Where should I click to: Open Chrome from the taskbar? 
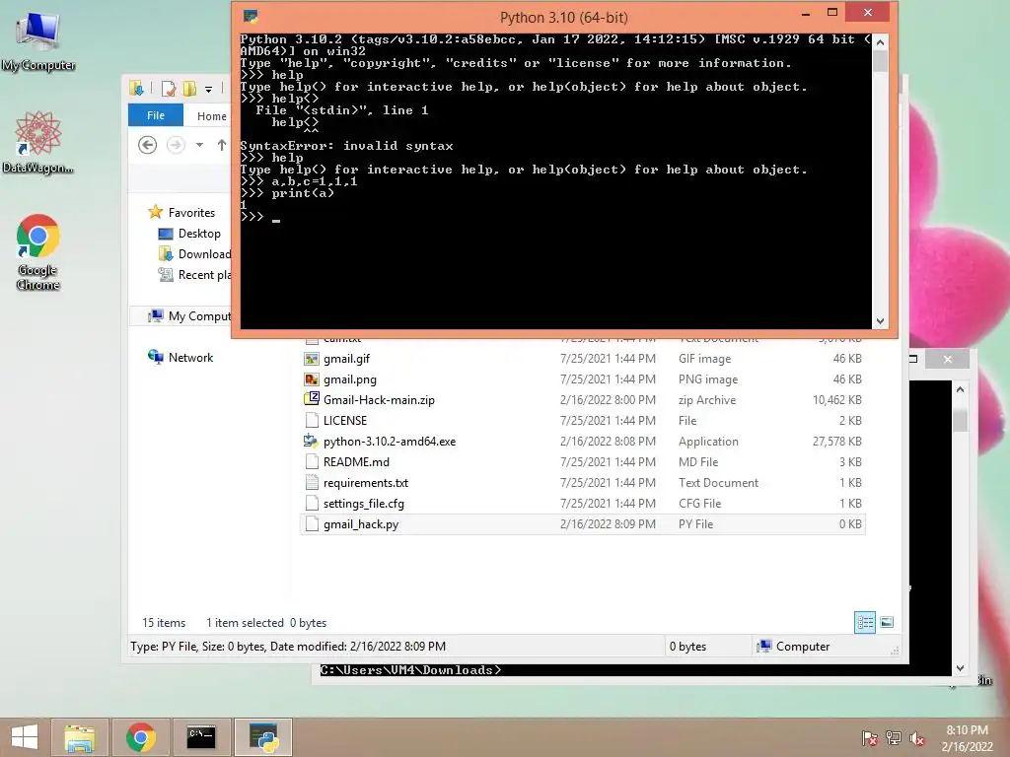click(140, 737)
